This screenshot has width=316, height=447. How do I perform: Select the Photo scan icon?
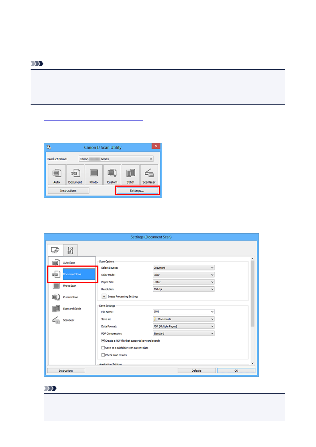point(94,175)
